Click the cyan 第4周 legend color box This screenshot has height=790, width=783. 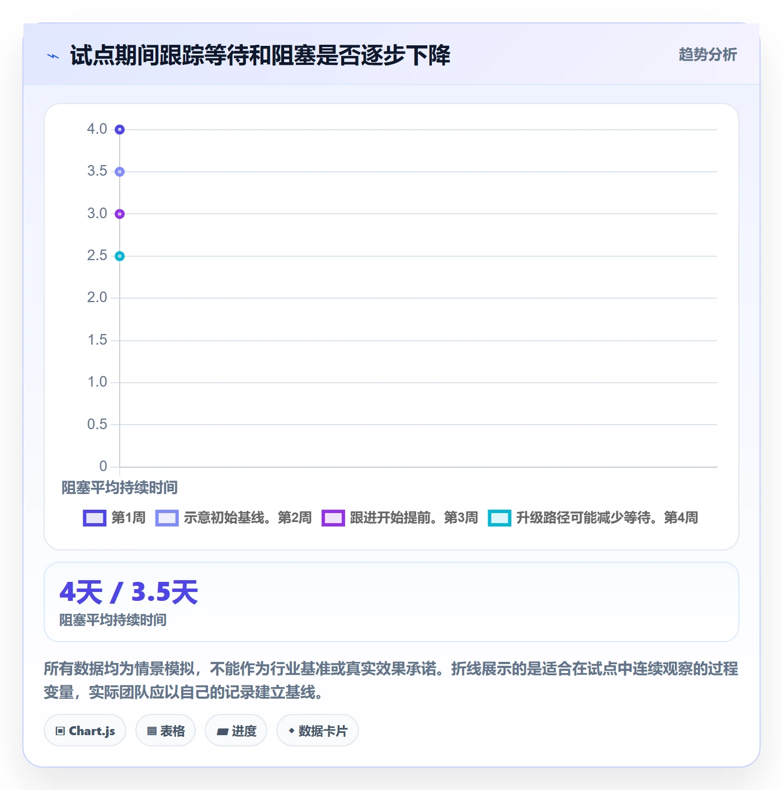[499, 518]
